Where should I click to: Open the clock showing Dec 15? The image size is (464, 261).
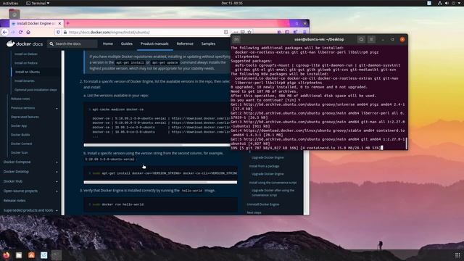[x=232, y=3]
